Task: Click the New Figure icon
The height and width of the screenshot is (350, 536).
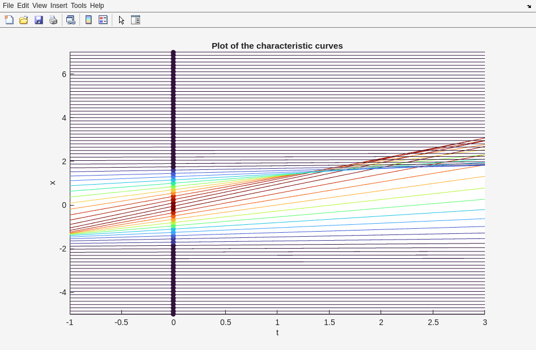Action: tap(9, 20)
